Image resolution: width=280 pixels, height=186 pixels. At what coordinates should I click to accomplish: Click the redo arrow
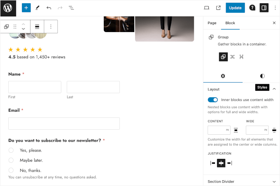60,8
